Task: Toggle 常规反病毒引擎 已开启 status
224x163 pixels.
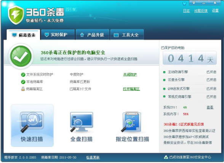Action: [211, 97]
